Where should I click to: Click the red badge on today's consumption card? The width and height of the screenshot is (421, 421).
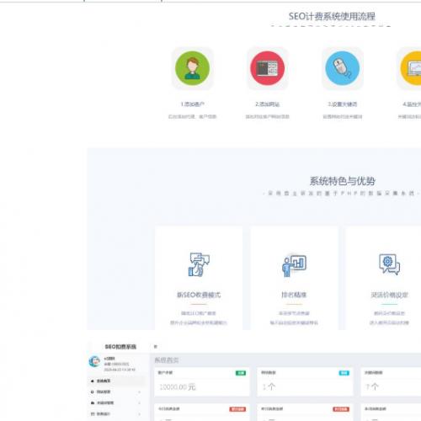pyautogui.click(x=237, y=409)
